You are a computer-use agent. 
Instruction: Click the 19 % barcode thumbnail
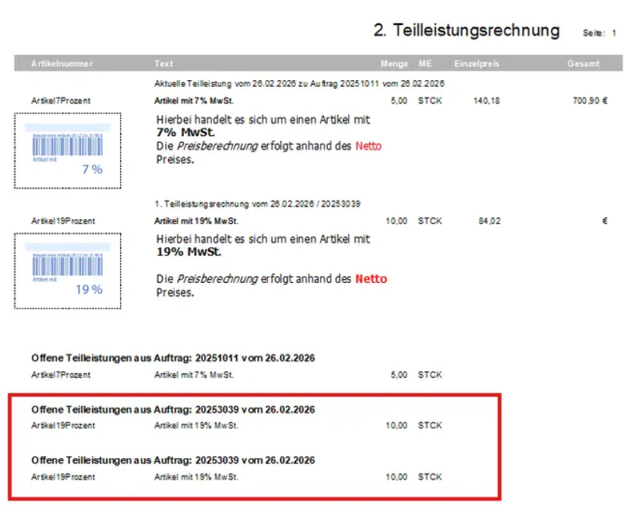coord(67,271)
